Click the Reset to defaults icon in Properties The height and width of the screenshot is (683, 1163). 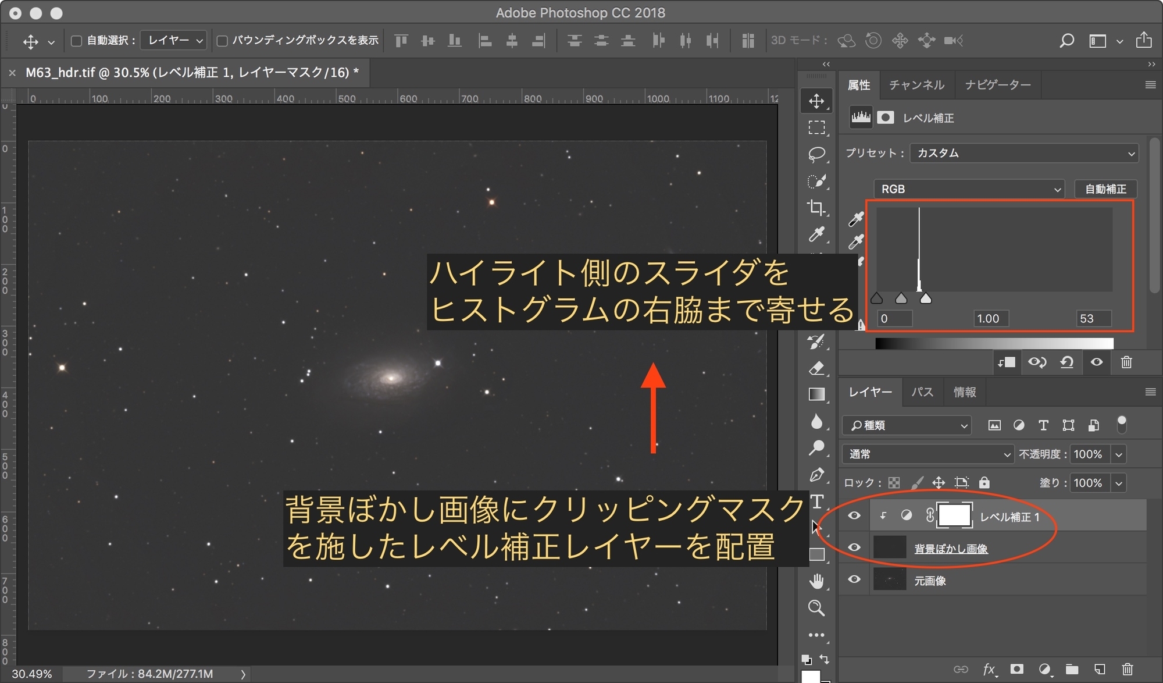click(1067, 362)
